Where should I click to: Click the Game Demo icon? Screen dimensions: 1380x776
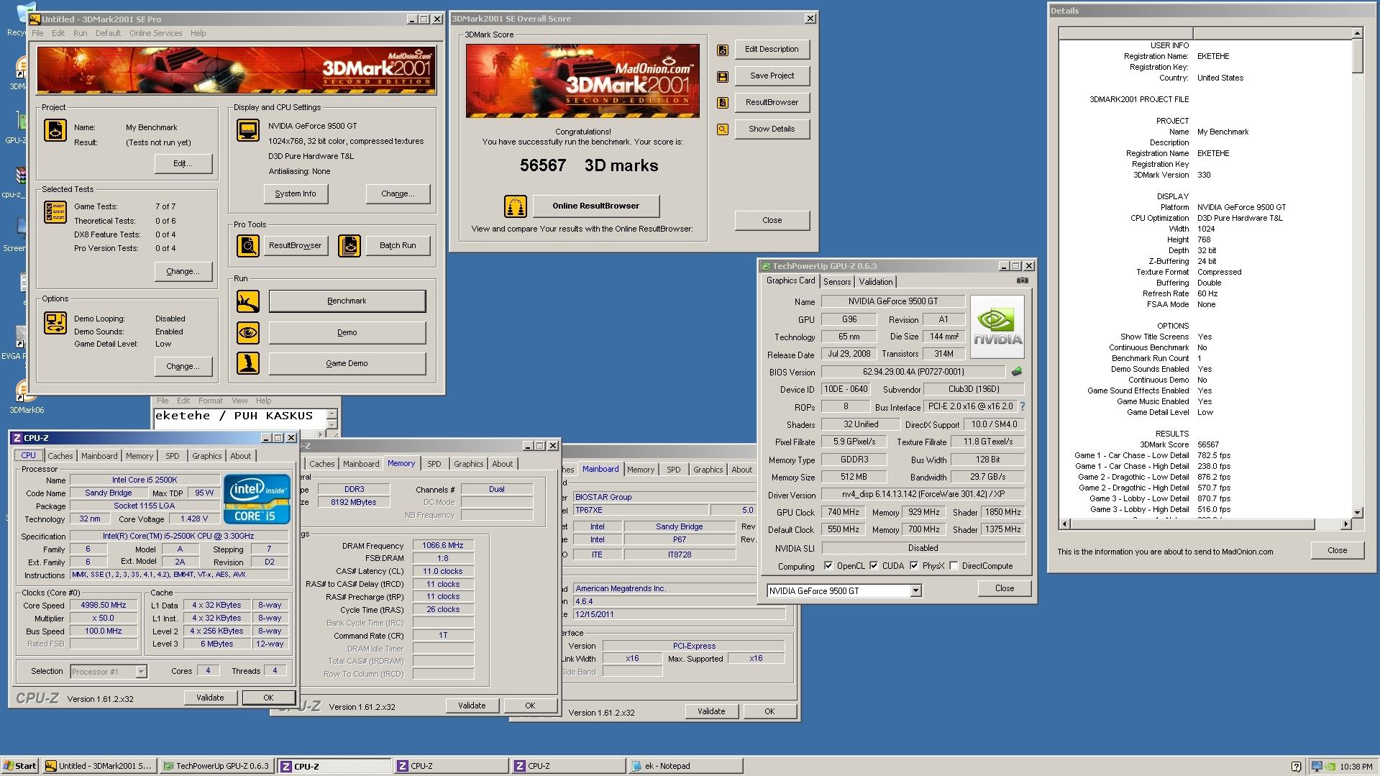248,363
